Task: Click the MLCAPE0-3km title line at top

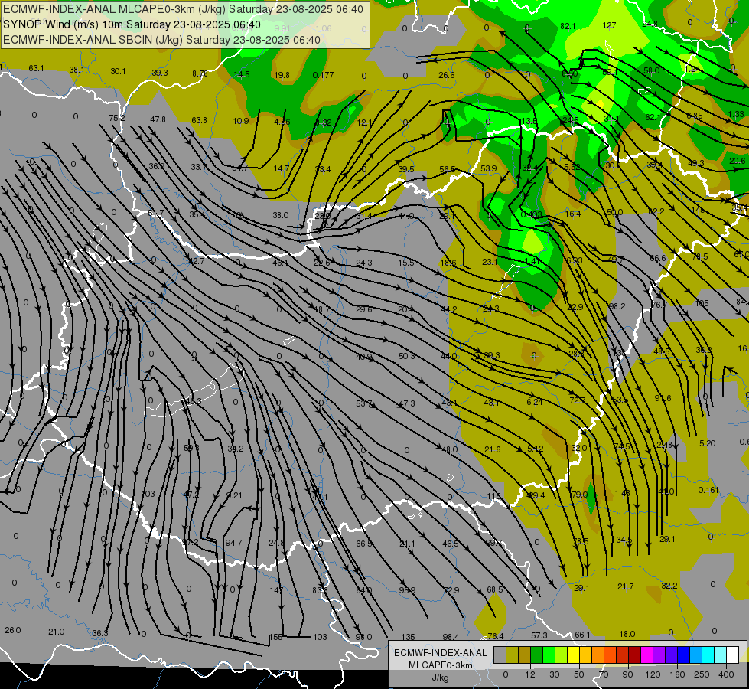Action: 183,9
